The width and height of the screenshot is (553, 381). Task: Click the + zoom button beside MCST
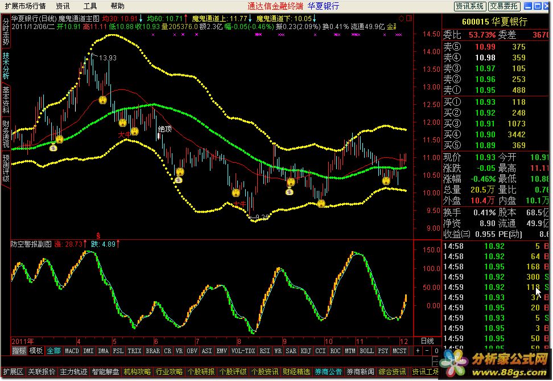pyautogui.click(x=418, y=351)
